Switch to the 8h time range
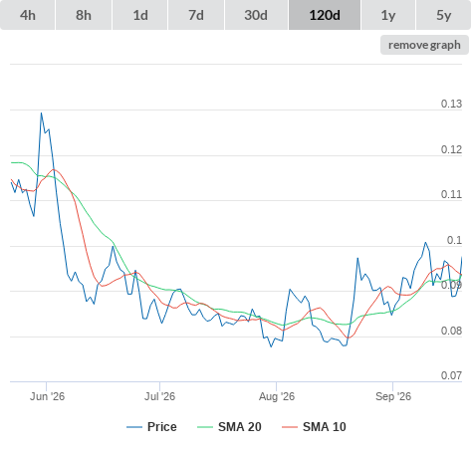This screenshot has width=472, height=453. pyautogui.click(x=84, y=15)
